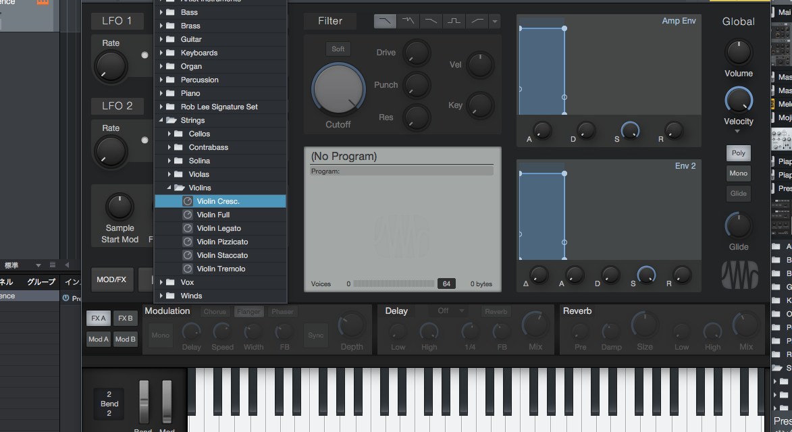Click the Program name field
792x432 pixels.
click(402, 171)
